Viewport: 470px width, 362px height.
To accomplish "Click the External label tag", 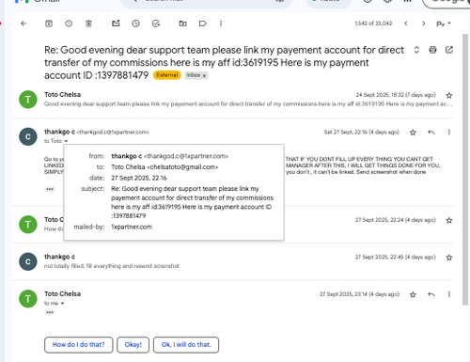I will [167, 75].
